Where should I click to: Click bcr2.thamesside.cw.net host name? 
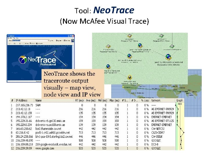[48, 129]
